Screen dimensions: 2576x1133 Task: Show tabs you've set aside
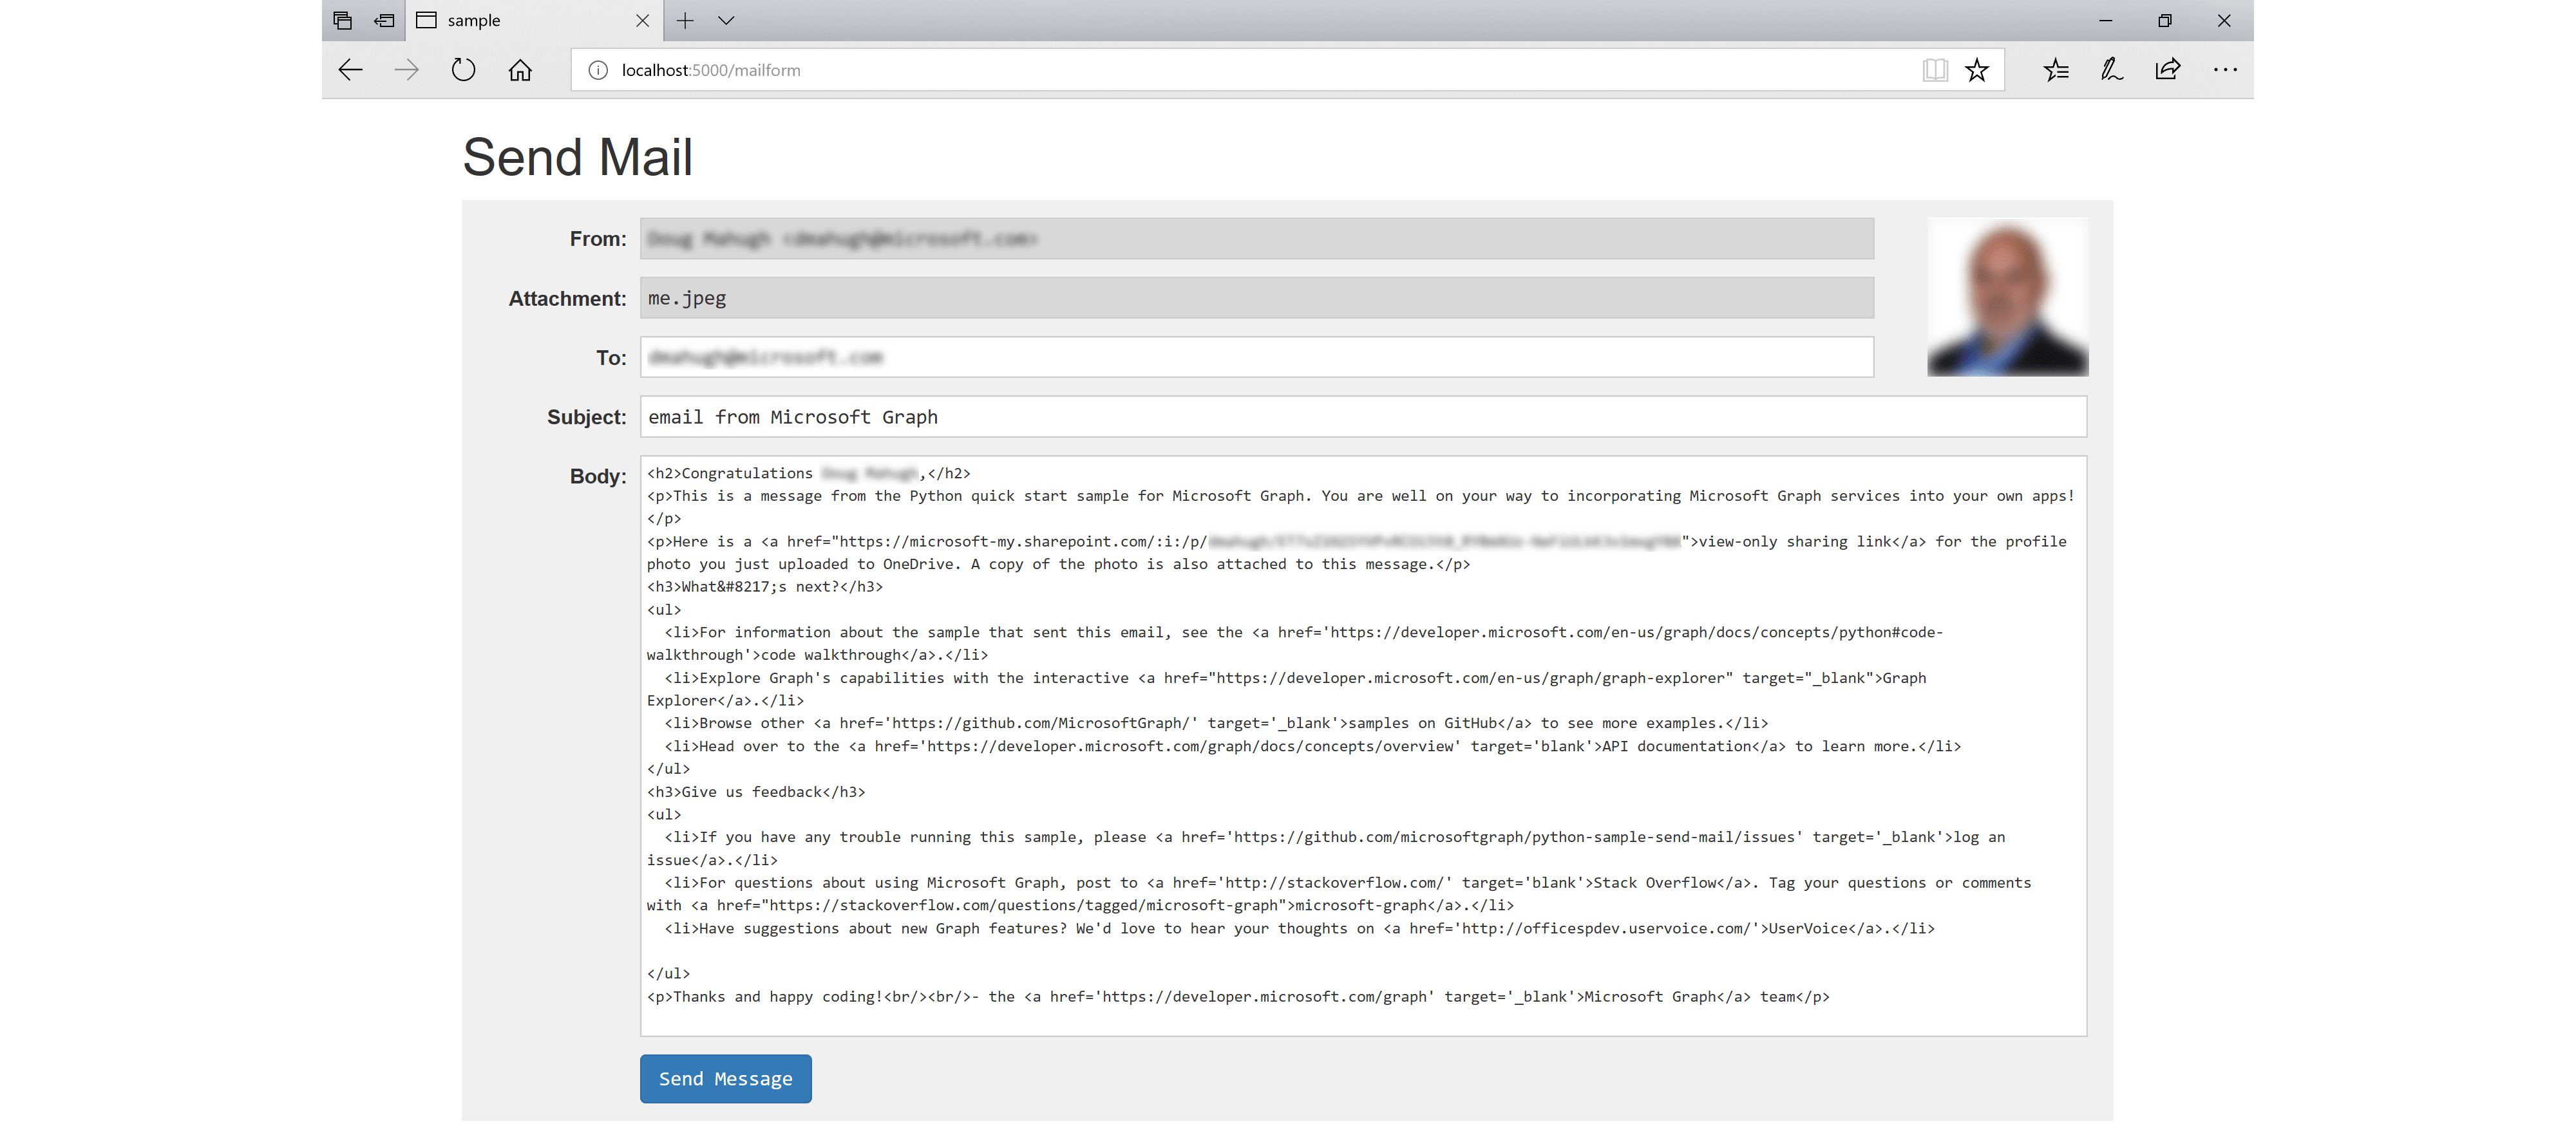coord(383,20)
